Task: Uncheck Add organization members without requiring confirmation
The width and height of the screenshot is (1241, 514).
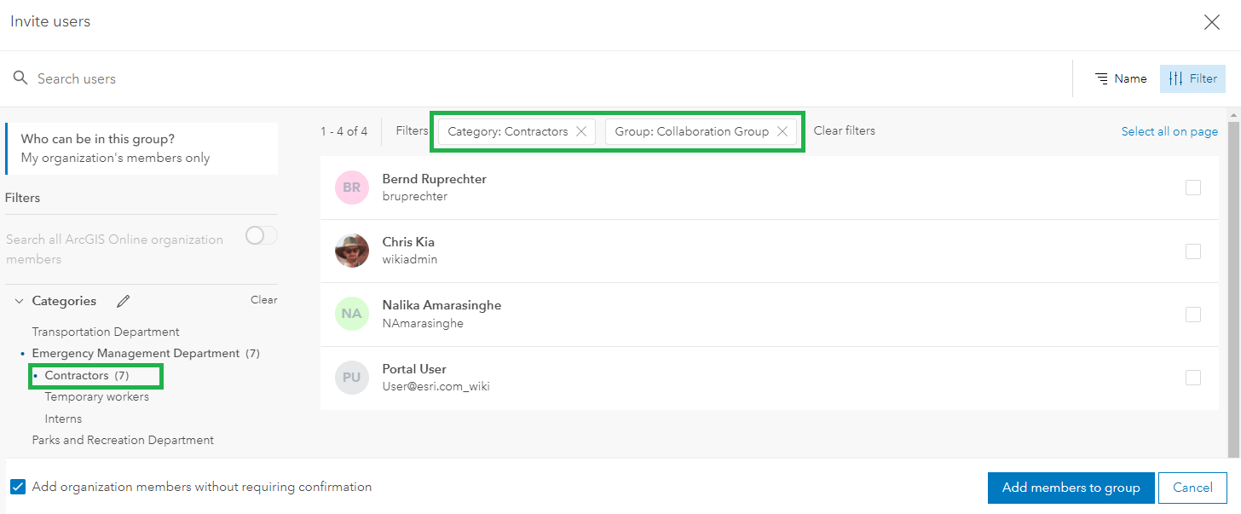Action: pos(18,486)
